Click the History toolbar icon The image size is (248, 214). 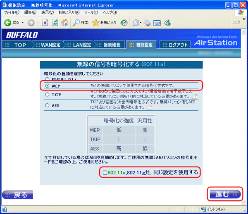pyautogui.click(x=124, y=22)
